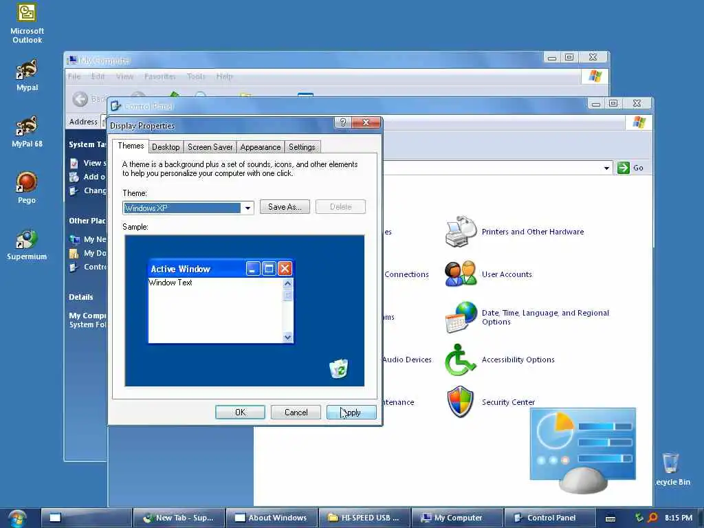The image size is (704, 528).
Task: Select the Recycle Bin desktop icon
Action: 672,469
